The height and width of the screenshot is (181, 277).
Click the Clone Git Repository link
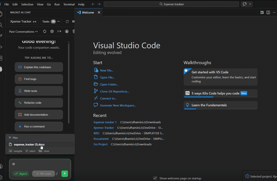tap(114, 92)
